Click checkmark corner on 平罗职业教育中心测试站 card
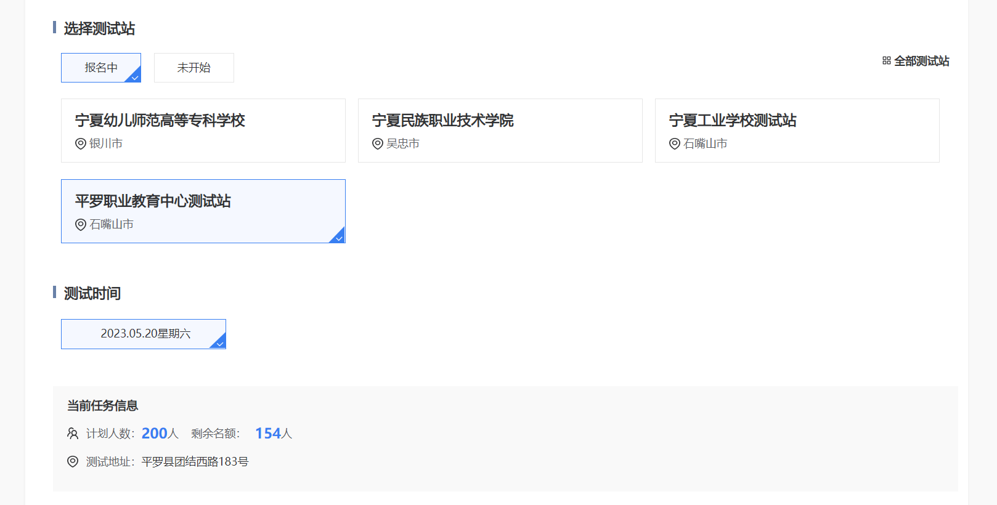Viewport: 997px width, 505px height. [338, 236]
